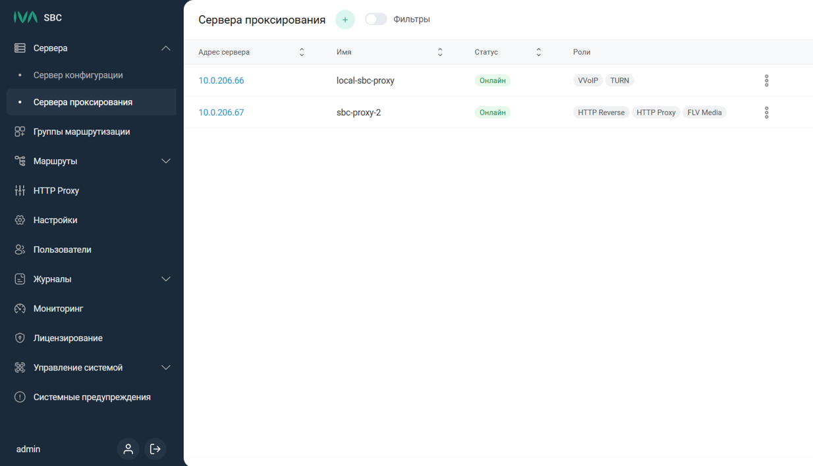Screen dimensions: 813x466
Task: Click the HTTP Proxy sliders icon in sidebar
Action: coord(20,191)
